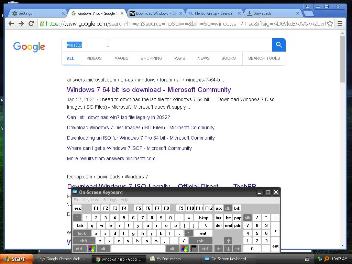
Task: Click the up arrow key on keyboard
Action: coord(228,241)
